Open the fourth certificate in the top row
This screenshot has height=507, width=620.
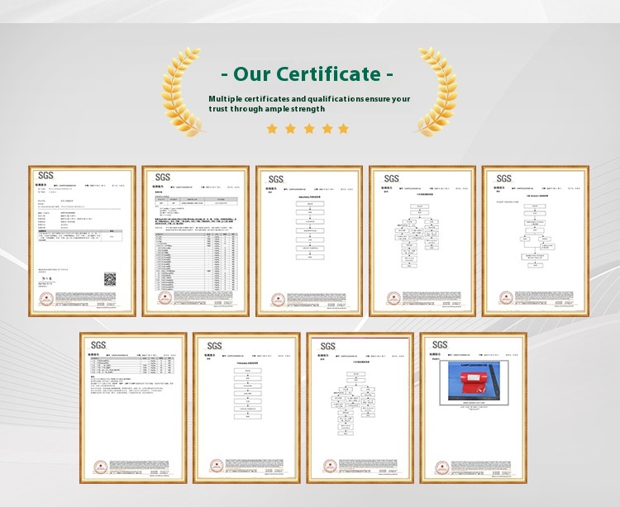pos(422,240)
